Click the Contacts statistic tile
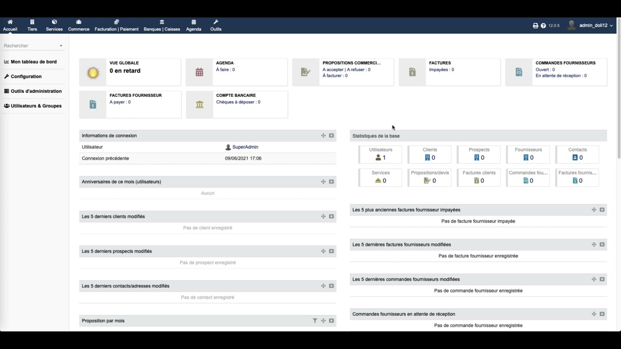This screenshot has height=349, width=621. [577, 154]
